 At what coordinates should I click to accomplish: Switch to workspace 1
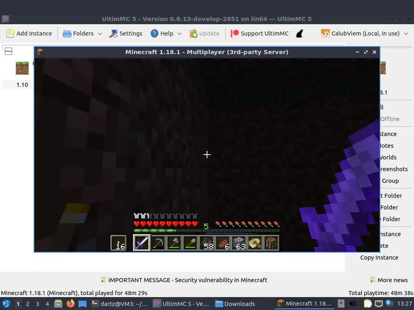tap(18, 304)
